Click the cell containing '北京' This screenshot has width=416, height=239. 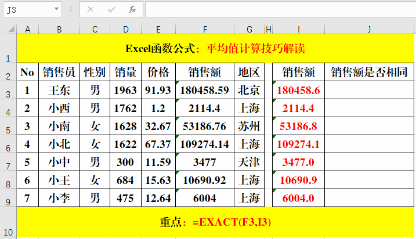click(249, 90)
